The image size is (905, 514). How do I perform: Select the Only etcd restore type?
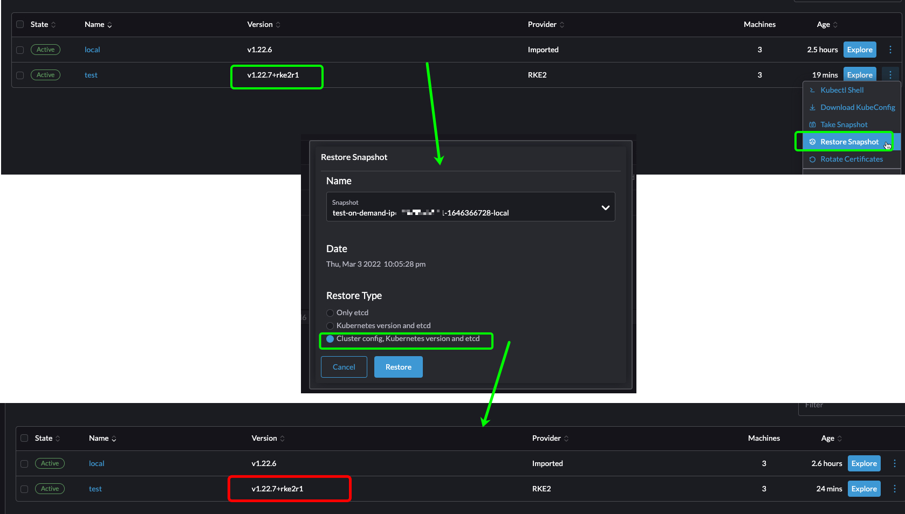tap(330, 312)
